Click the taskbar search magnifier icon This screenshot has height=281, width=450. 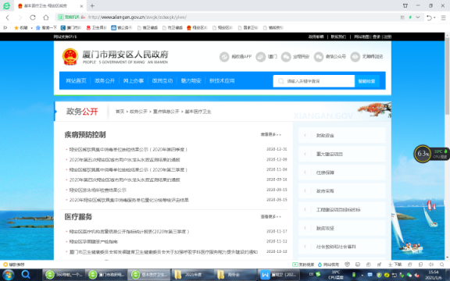coord(26,275)
